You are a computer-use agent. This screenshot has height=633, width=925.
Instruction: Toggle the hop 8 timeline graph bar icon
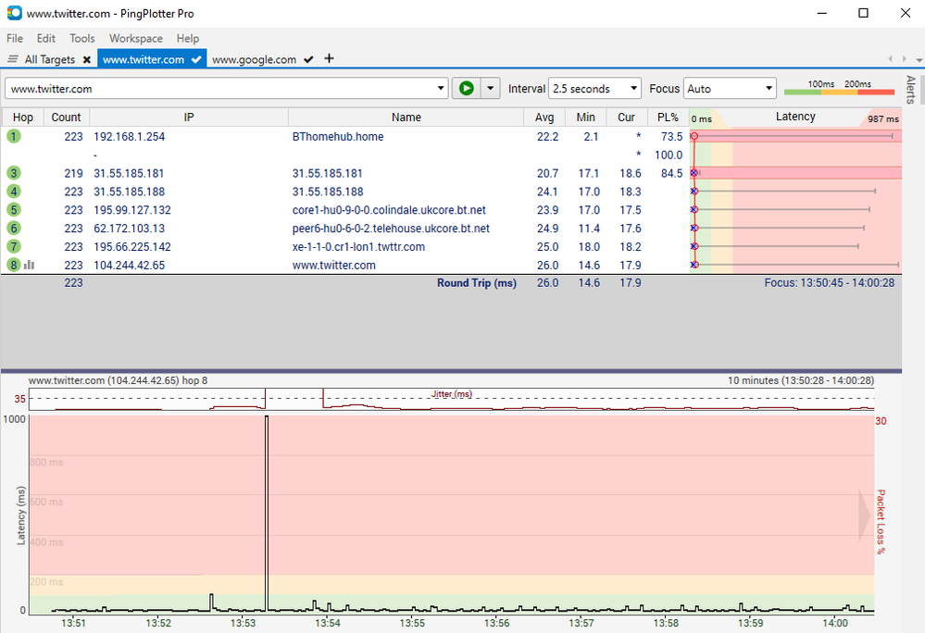click(x=29, y=266)
